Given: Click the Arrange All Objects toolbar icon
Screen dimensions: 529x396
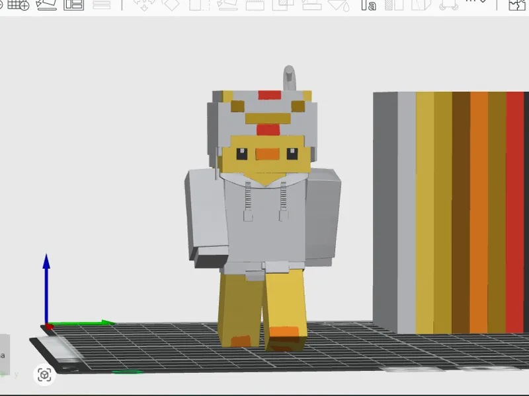Looking at the screenshot, I should click(73, 5).
